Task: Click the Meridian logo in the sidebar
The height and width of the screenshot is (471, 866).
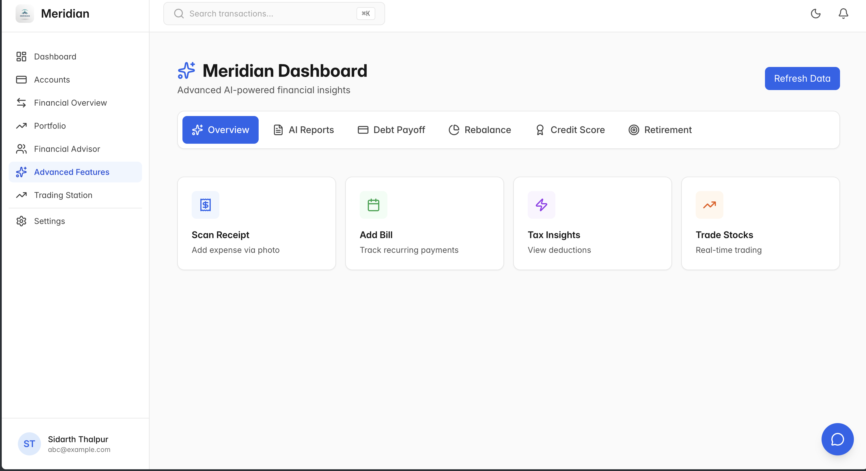Action: pyautogui.click(x=25, y=14)
